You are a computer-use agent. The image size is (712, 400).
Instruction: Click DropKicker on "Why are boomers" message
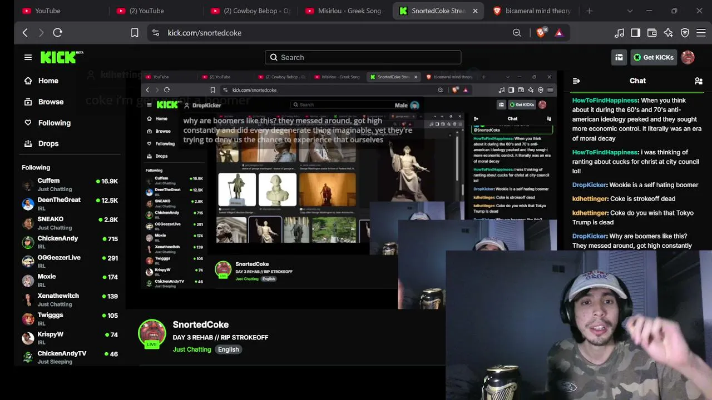[590, 236]
